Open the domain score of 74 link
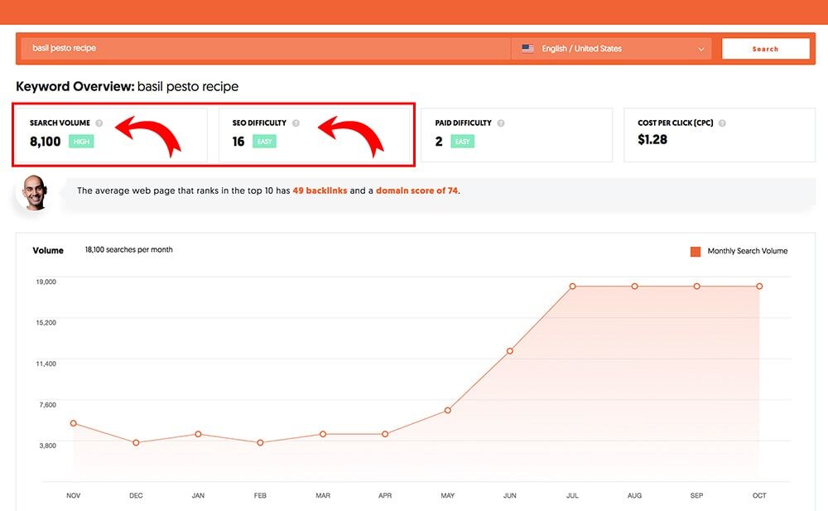Viewport: 828px width, 511px height. pos(416,190)
